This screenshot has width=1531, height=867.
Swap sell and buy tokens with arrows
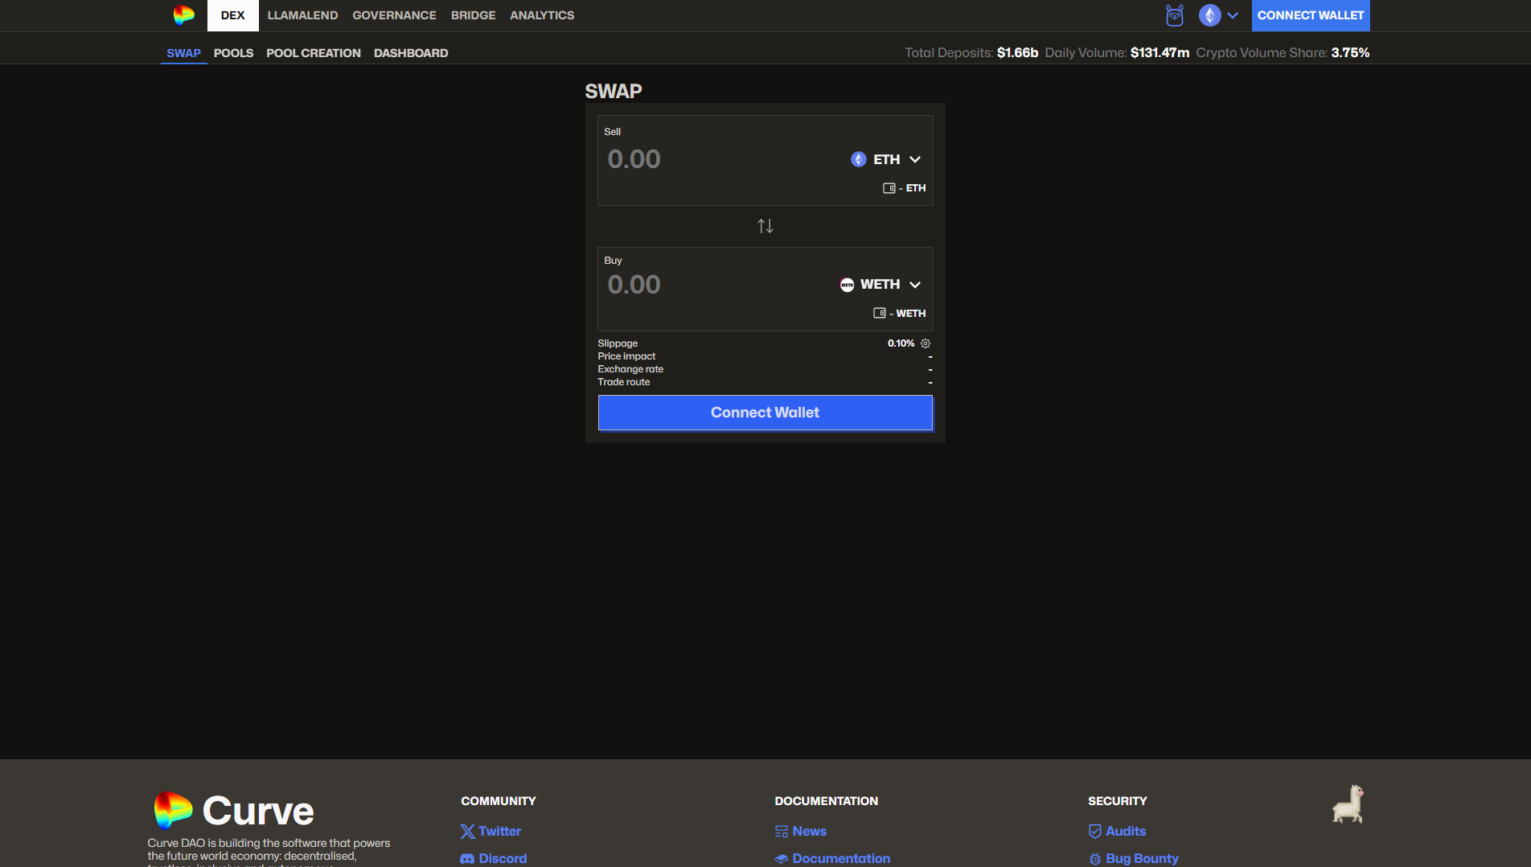765,226
